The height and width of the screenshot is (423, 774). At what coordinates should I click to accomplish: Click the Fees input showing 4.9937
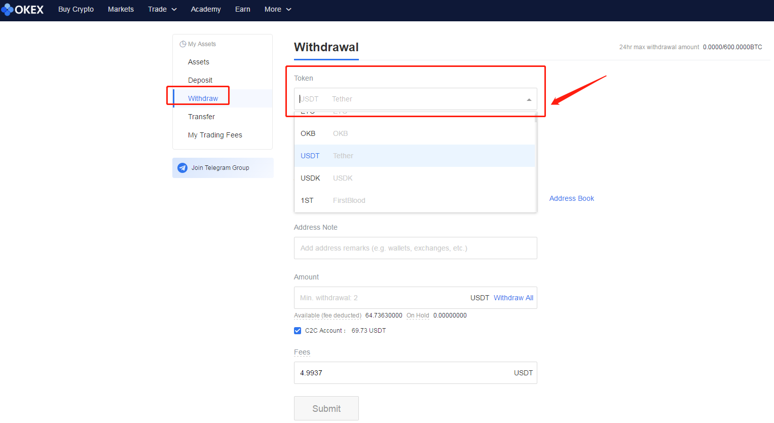[416, 373]
